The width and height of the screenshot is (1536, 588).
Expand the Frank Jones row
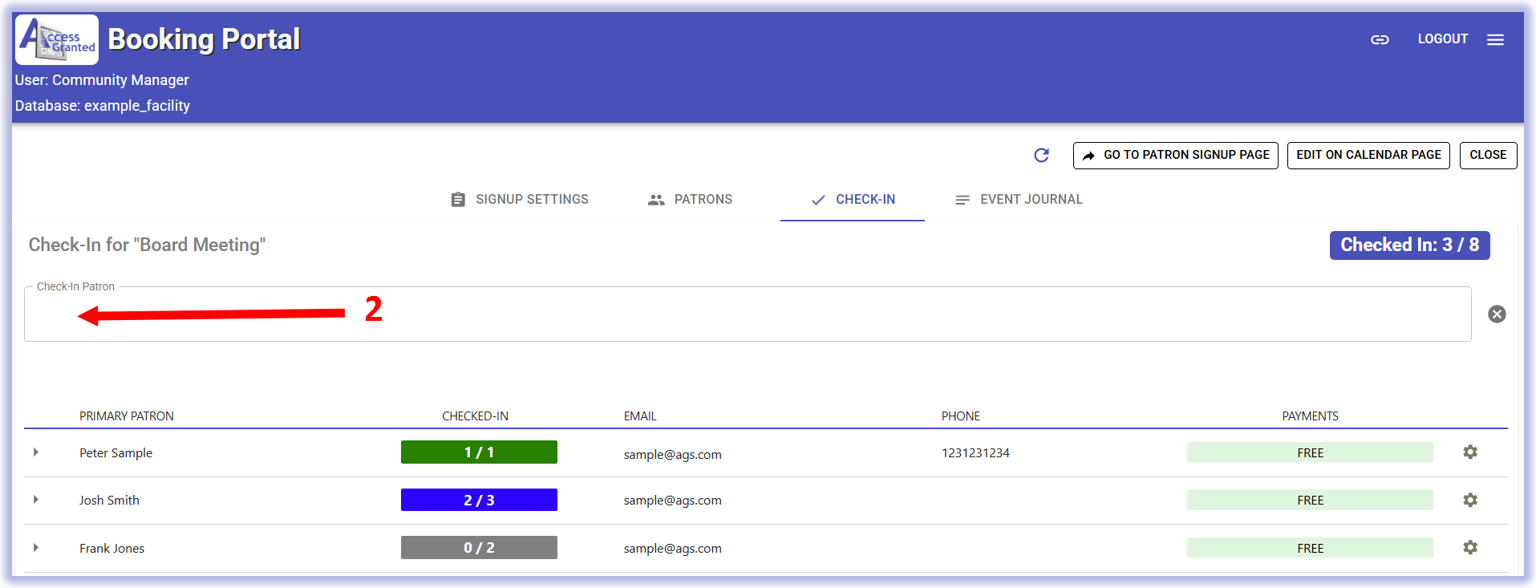(x=36, y=547)
